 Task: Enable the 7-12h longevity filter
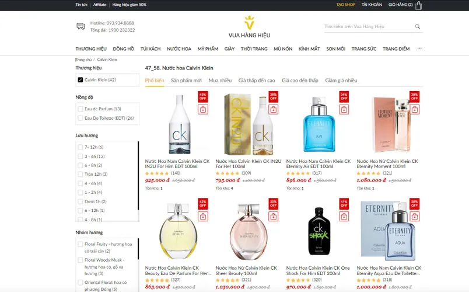click(80, 147)
